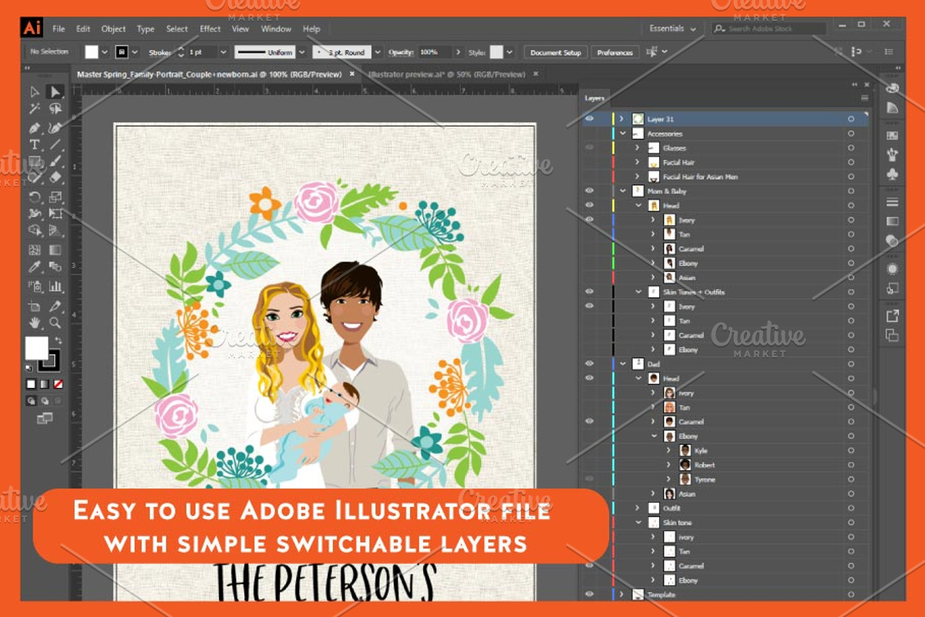The image size is (925, 617).
Task: Hide the Skin Tones + Outfits sublayer
Action: (x=590, y=292)
